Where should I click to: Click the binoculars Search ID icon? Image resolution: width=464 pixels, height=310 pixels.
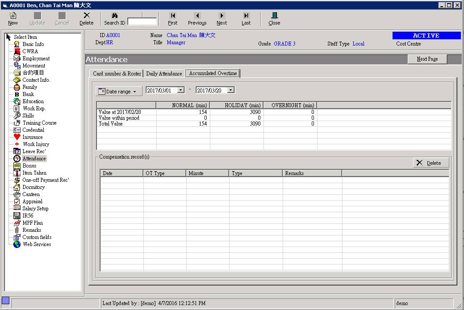coord(114,16)
